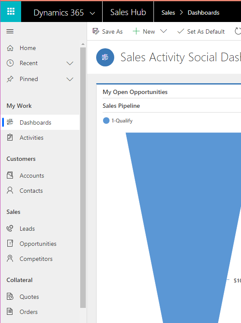Click the Leads phone icon
Screen dimensions: 241x323
coord(10,228)
